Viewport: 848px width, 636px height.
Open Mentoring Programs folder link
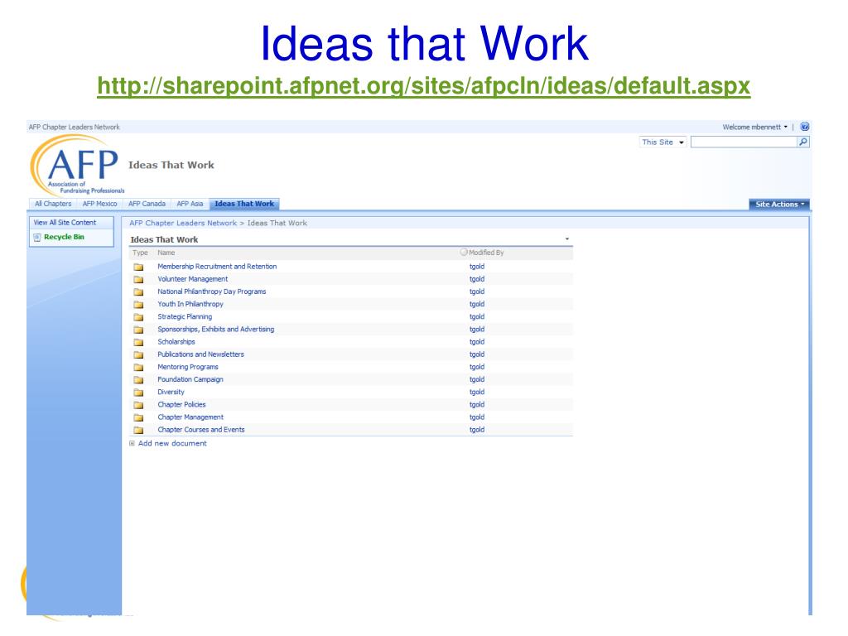pyautogui.click(x=188, y=367)
